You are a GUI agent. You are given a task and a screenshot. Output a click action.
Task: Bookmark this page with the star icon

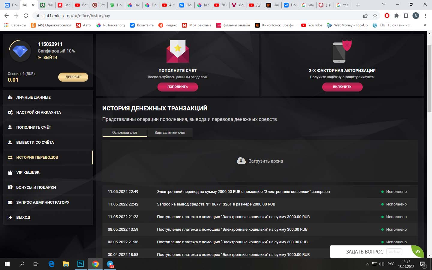(x=375, y=16)
